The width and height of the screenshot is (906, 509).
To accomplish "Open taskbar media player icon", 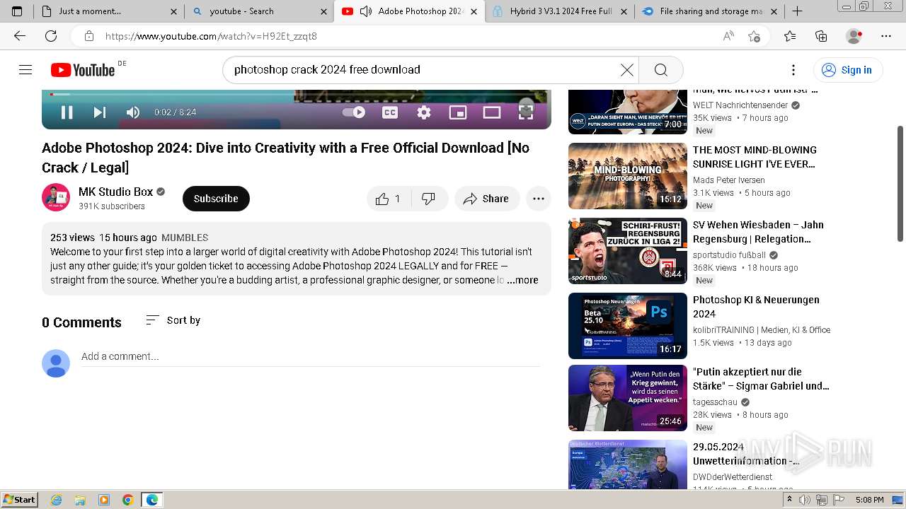I will [x=104, y=500].
